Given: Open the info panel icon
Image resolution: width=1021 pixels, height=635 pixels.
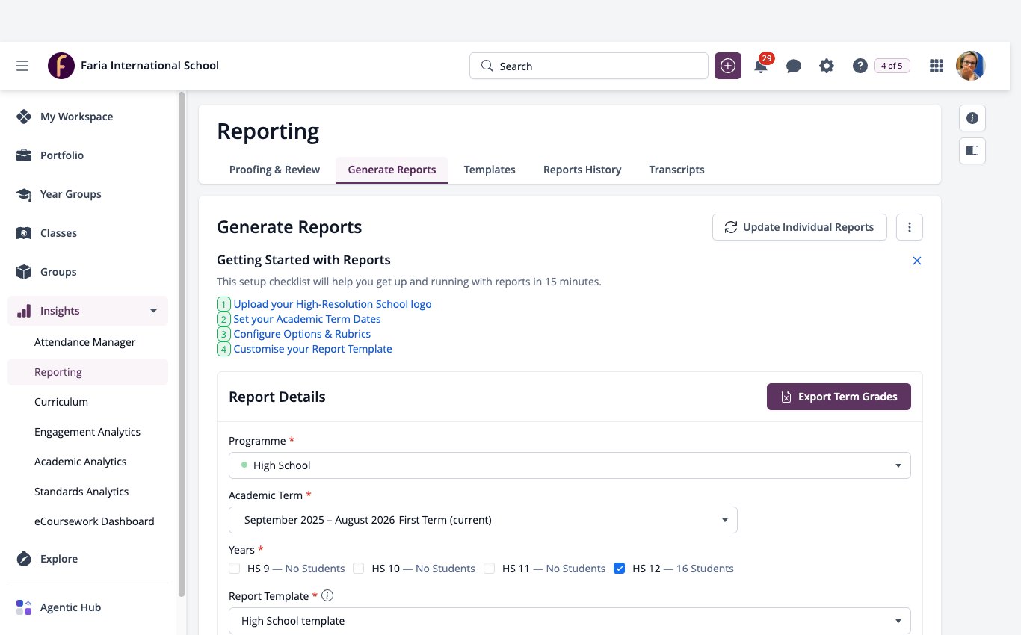Looking at the screenshot, I should pyautogui.click(x=972, y=118).
